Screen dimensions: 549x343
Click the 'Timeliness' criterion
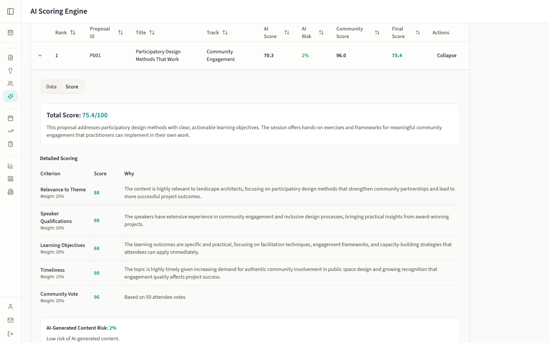tap(53, 270)
